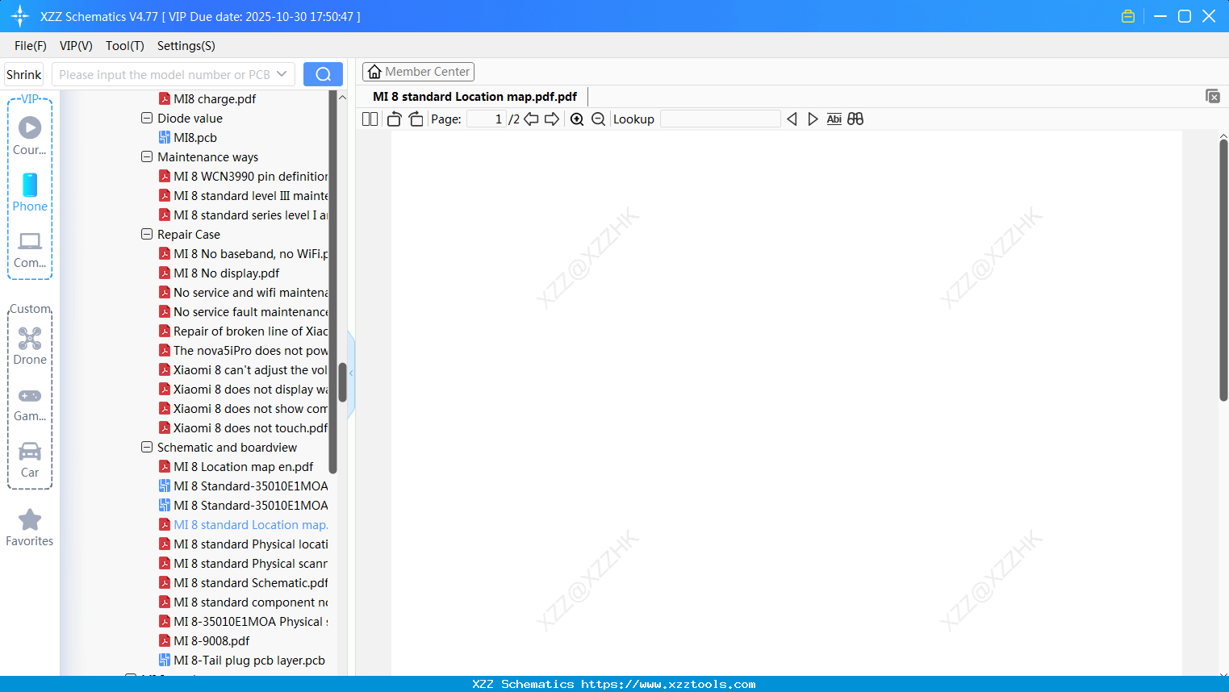
Task: Open the VIP(V) menu
Action: (x=76, y=46)
